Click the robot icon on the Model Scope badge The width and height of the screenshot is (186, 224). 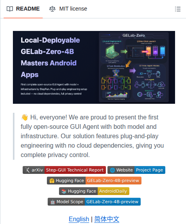53,202
